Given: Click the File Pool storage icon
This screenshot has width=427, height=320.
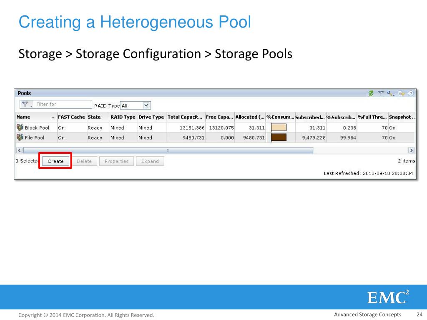Looking at the screenshot, I should 20,137.
